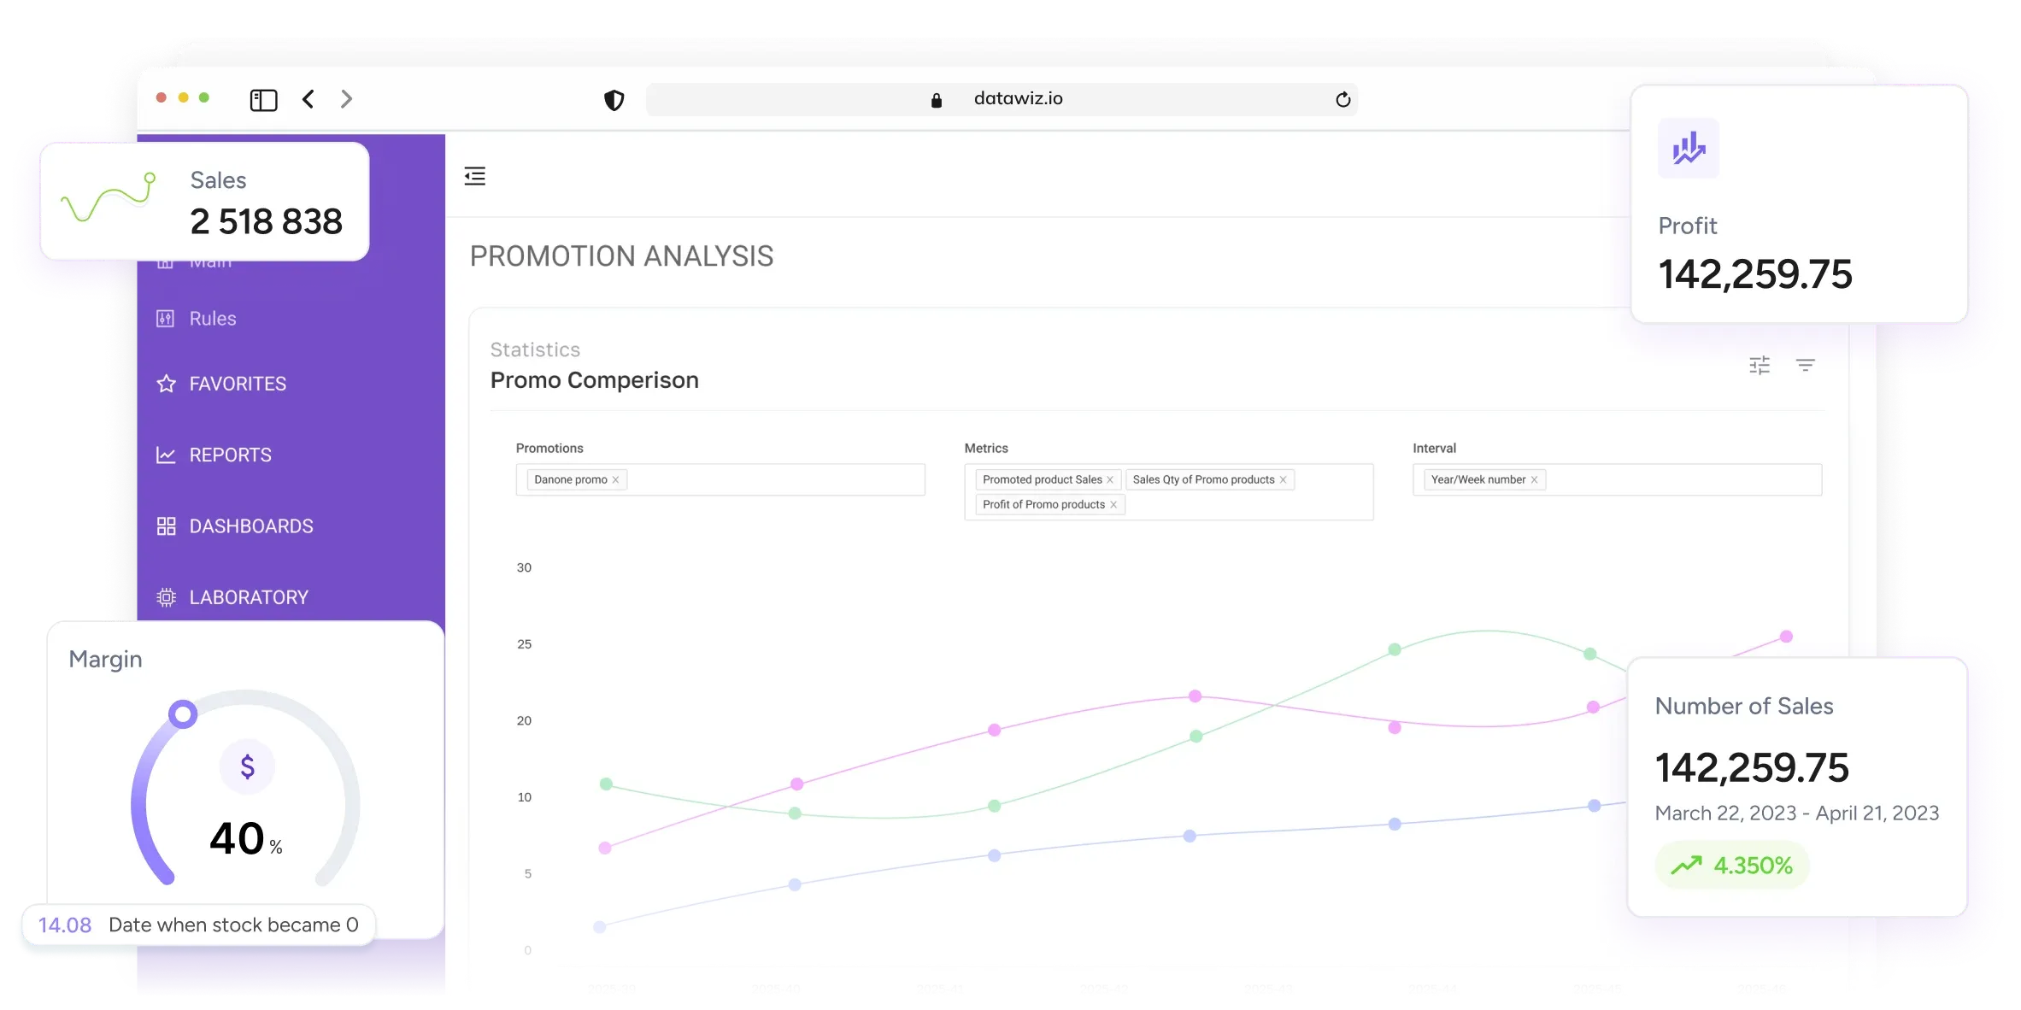Open chart settings sliders icon
This screenshot has width=2021, height=1010.
coord(1760,366)
